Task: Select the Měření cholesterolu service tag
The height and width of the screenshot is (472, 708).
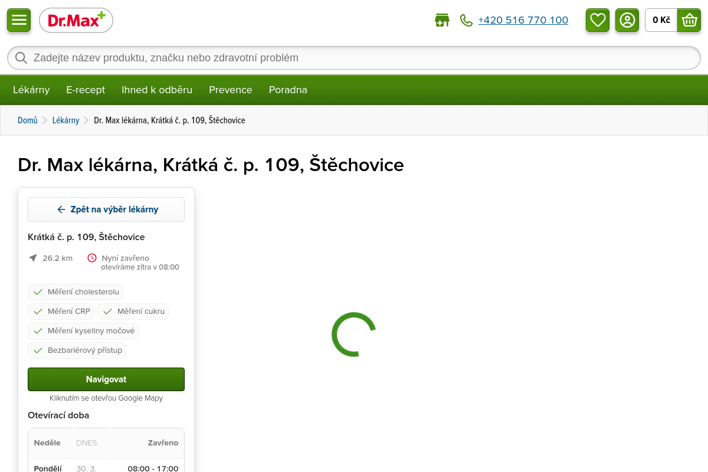Action: (x=76, y=292)
